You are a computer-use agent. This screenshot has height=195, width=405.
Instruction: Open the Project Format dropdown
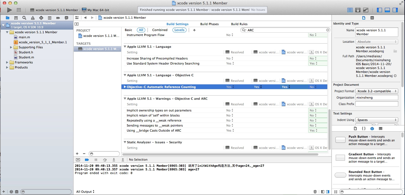(377, 91)
